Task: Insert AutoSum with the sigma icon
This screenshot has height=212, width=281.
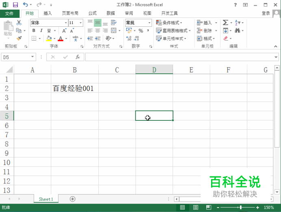Action: [x=225, y=23]
